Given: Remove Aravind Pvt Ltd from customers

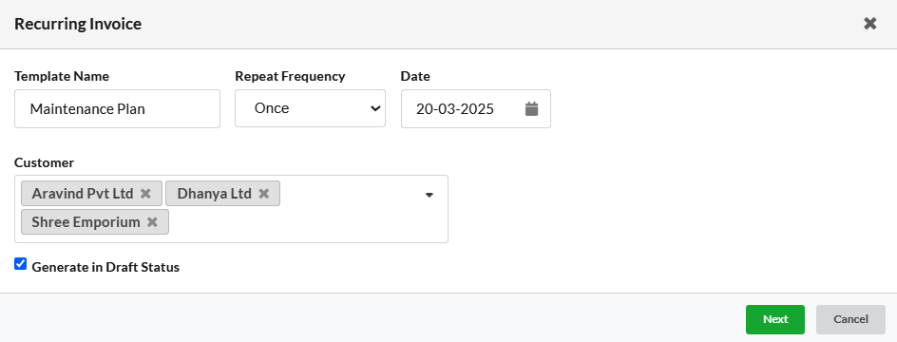Looking at the screenshot, I should pyautogui.click(x=146, y=193).
